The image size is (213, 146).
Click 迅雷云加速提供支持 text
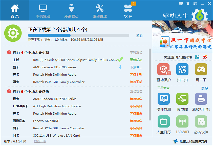coord(194,141)
